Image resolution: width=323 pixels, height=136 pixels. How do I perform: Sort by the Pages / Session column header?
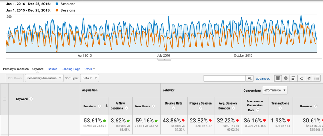pos(200,103)
